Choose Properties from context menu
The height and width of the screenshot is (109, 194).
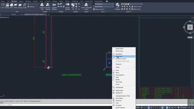click(x=124, y=105)
